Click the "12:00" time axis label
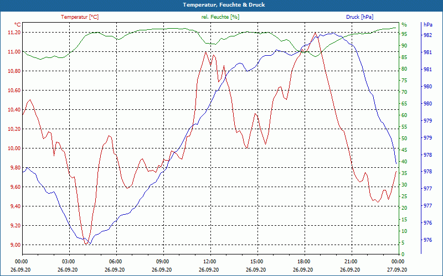443x276 pixels. 210,262
